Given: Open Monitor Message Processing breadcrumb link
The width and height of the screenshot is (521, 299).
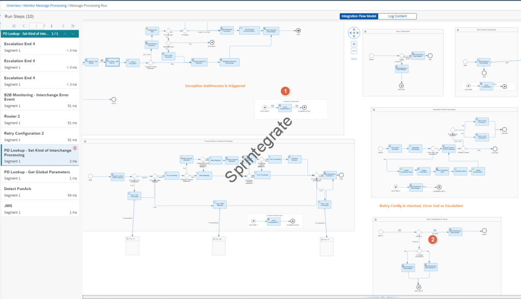Looking at the screenshot, I should coord(45,5).
